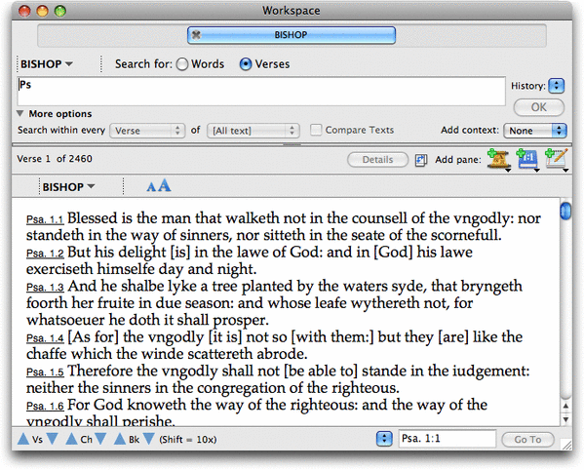Click the OK button

[x=539, y=107]
